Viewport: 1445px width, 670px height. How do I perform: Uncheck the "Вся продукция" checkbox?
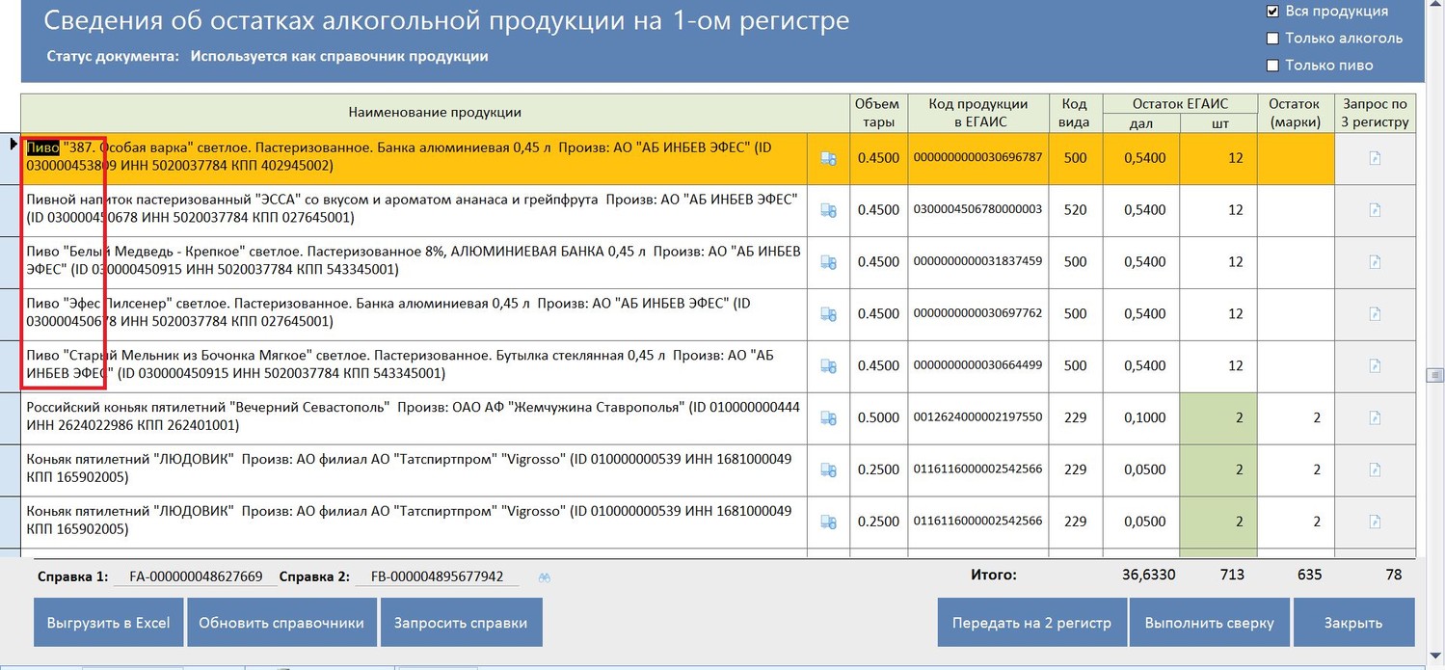(1272, 12)
